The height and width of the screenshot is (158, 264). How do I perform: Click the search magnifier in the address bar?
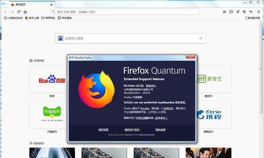[x=53, y=12]
